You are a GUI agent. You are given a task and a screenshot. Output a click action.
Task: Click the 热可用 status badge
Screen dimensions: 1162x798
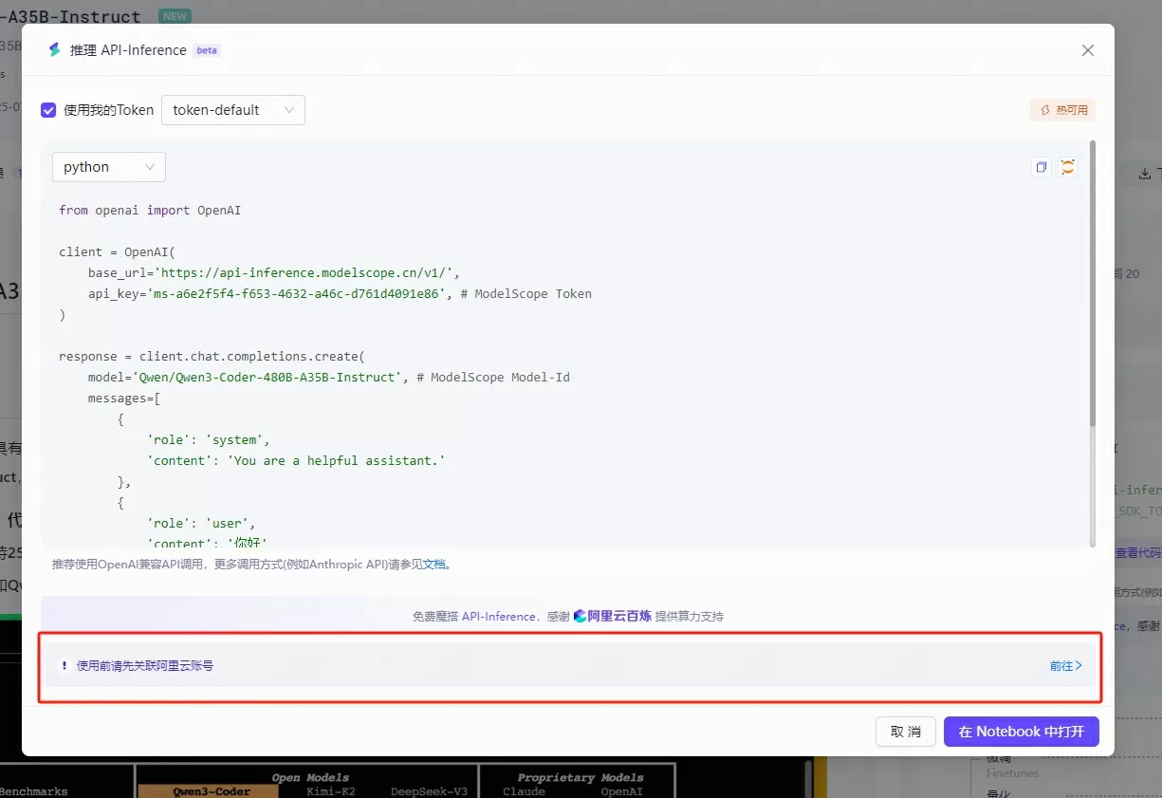pos(1063,110)
